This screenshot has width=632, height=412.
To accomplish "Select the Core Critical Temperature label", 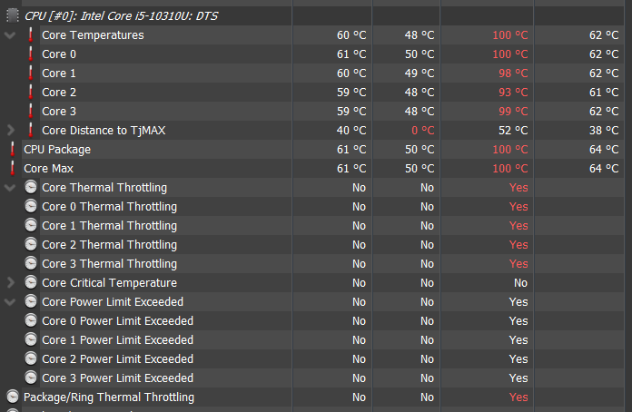I will [109, 283].
